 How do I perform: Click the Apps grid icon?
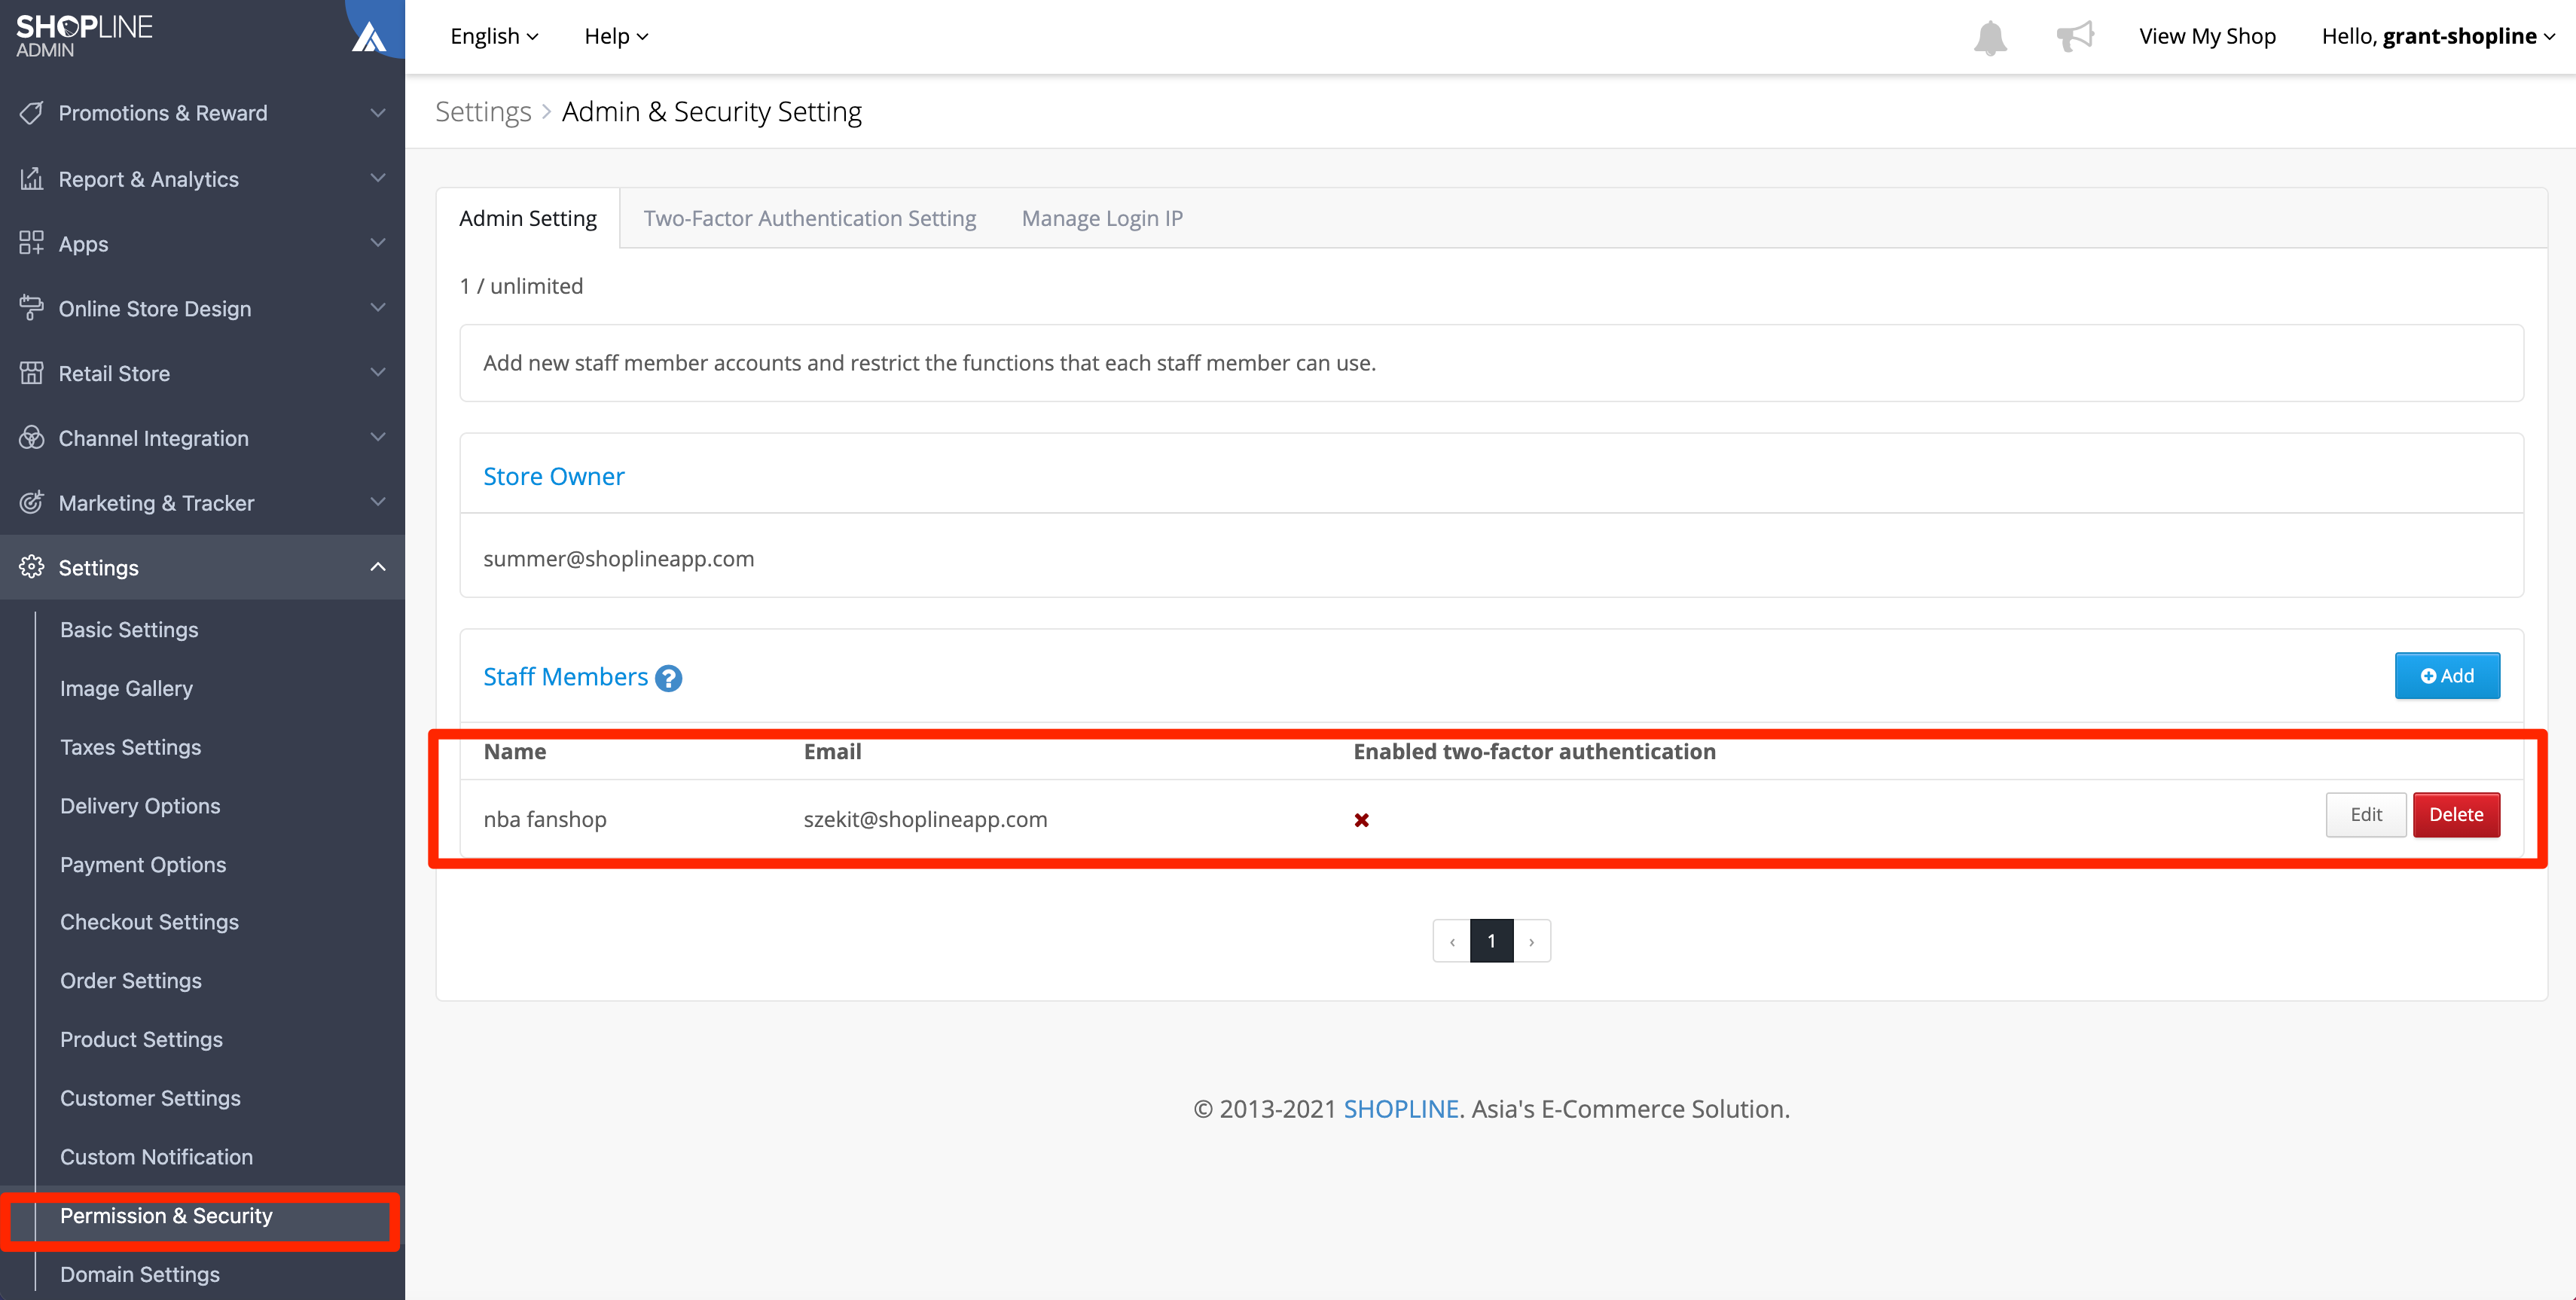[31, 243]
